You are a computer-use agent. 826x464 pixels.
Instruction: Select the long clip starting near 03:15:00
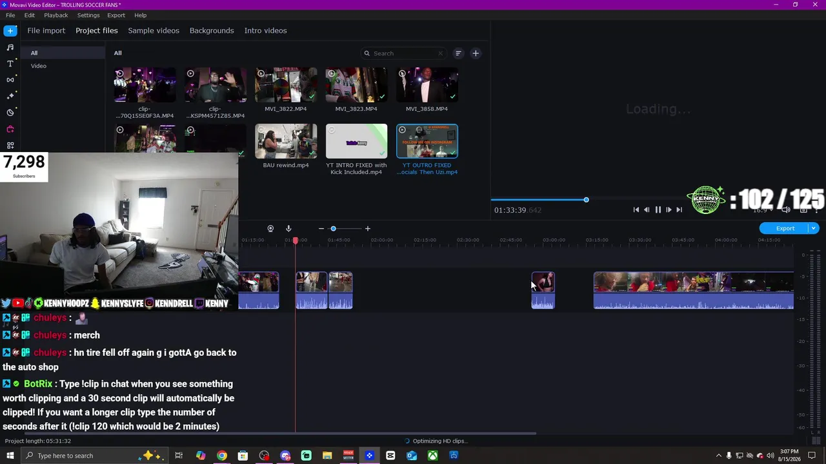[693, 291]
